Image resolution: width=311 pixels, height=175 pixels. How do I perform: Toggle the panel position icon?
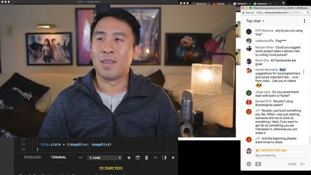(x=164, y=157)
